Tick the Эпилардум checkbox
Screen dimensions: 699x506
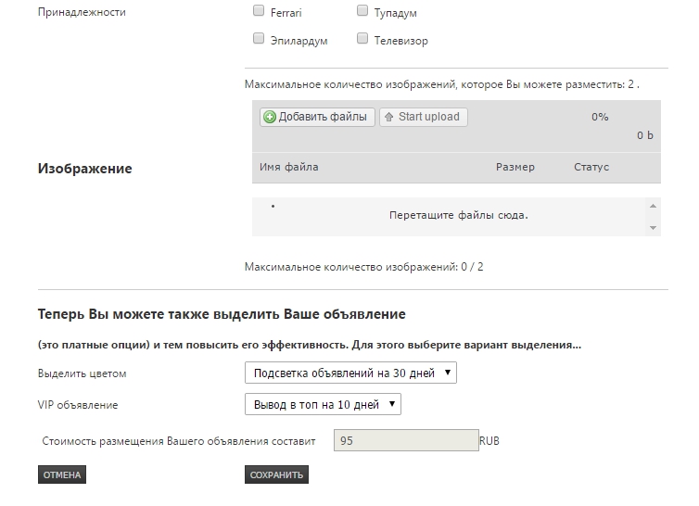[x=259, y=39]
